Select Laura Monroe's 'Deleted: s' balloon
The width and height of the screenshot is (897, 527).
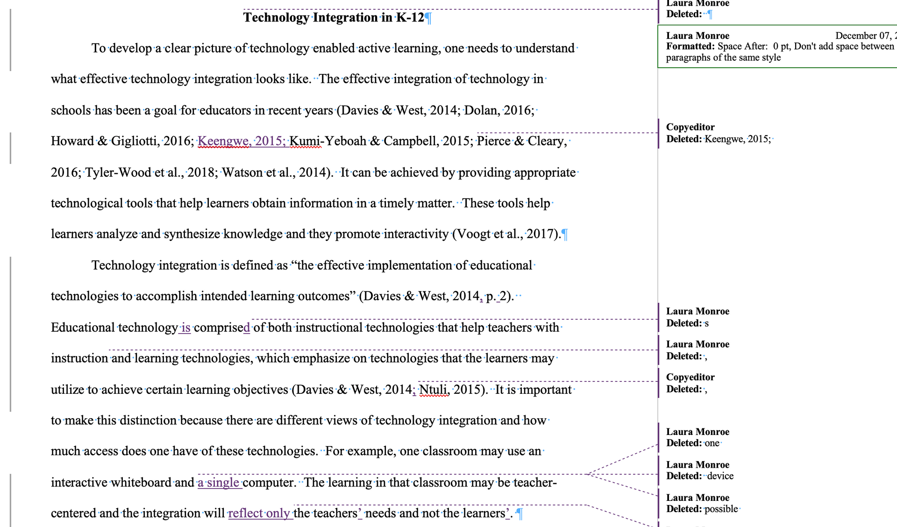tap(697, 318)
